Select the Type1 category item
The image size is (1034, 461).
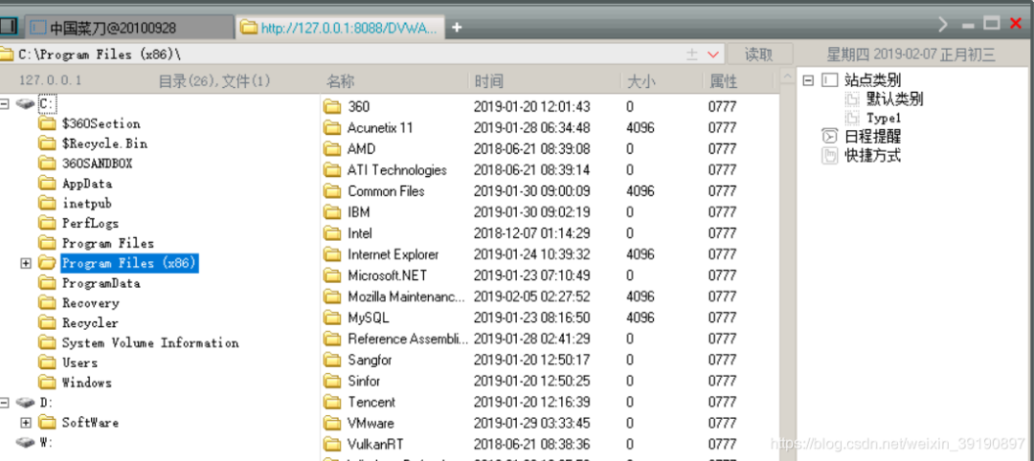coord(884,119)
